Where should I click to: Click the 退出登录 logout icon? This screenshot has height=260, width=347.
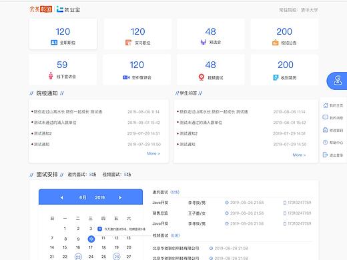pyautogui.click(x=325, y=155)
